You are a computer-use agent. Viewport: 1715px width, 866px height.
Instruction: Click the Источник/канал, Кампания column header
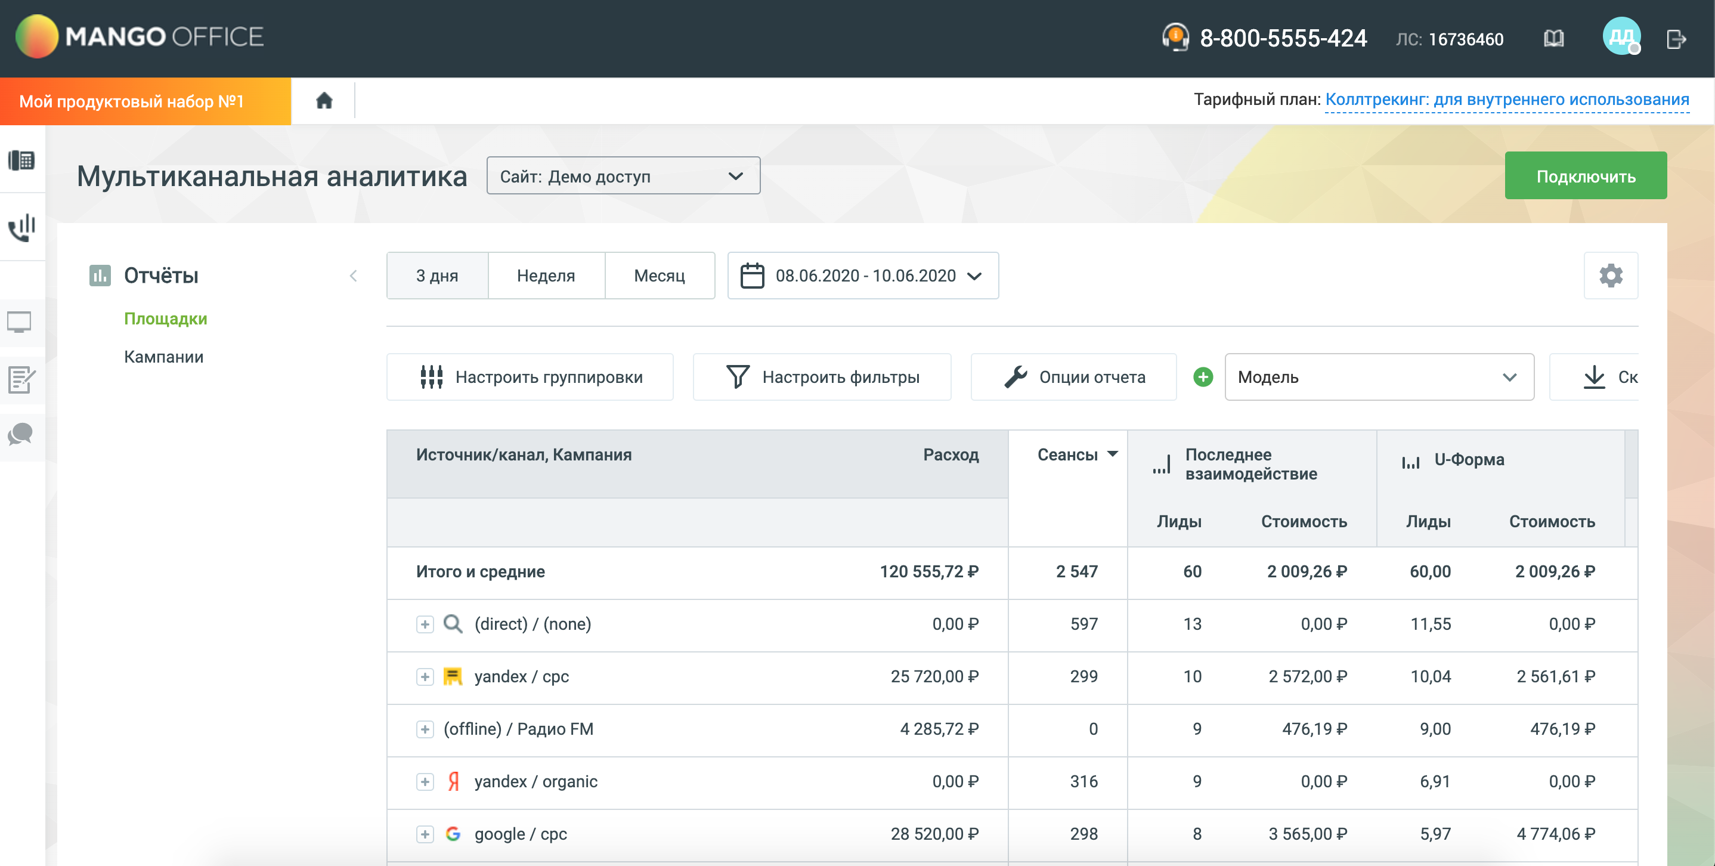pos(524,454)
